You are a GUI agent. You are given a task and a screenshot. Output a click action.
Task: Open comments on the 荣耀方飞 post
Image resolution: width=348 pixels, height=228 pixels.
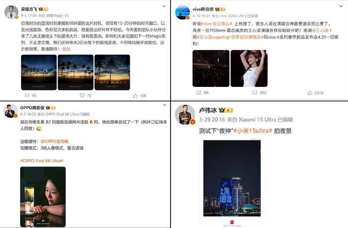[82, 95]
